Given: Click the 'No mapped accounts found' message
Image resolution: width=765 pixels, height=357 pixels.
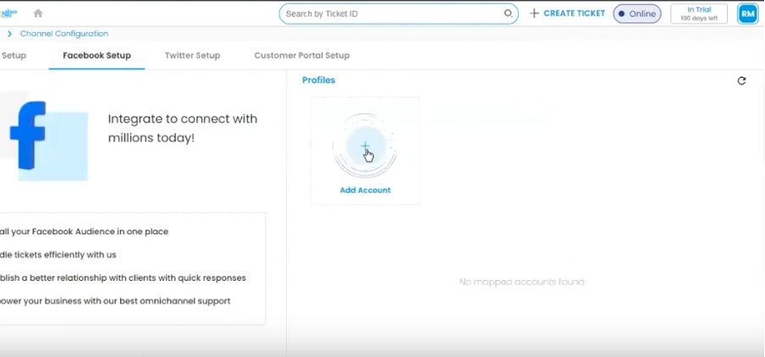Looking at the screenshot, I should 521,282.
